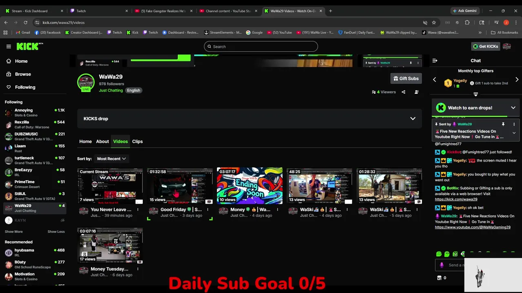
Task: Collapse the top gifters panel handle
Action: point(476,94)
